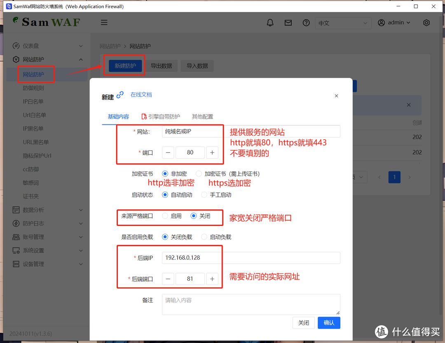445x343 pixels.
Task: Select the 仪表盘 dashboard icon in sidebar
Action: (16, 46)
